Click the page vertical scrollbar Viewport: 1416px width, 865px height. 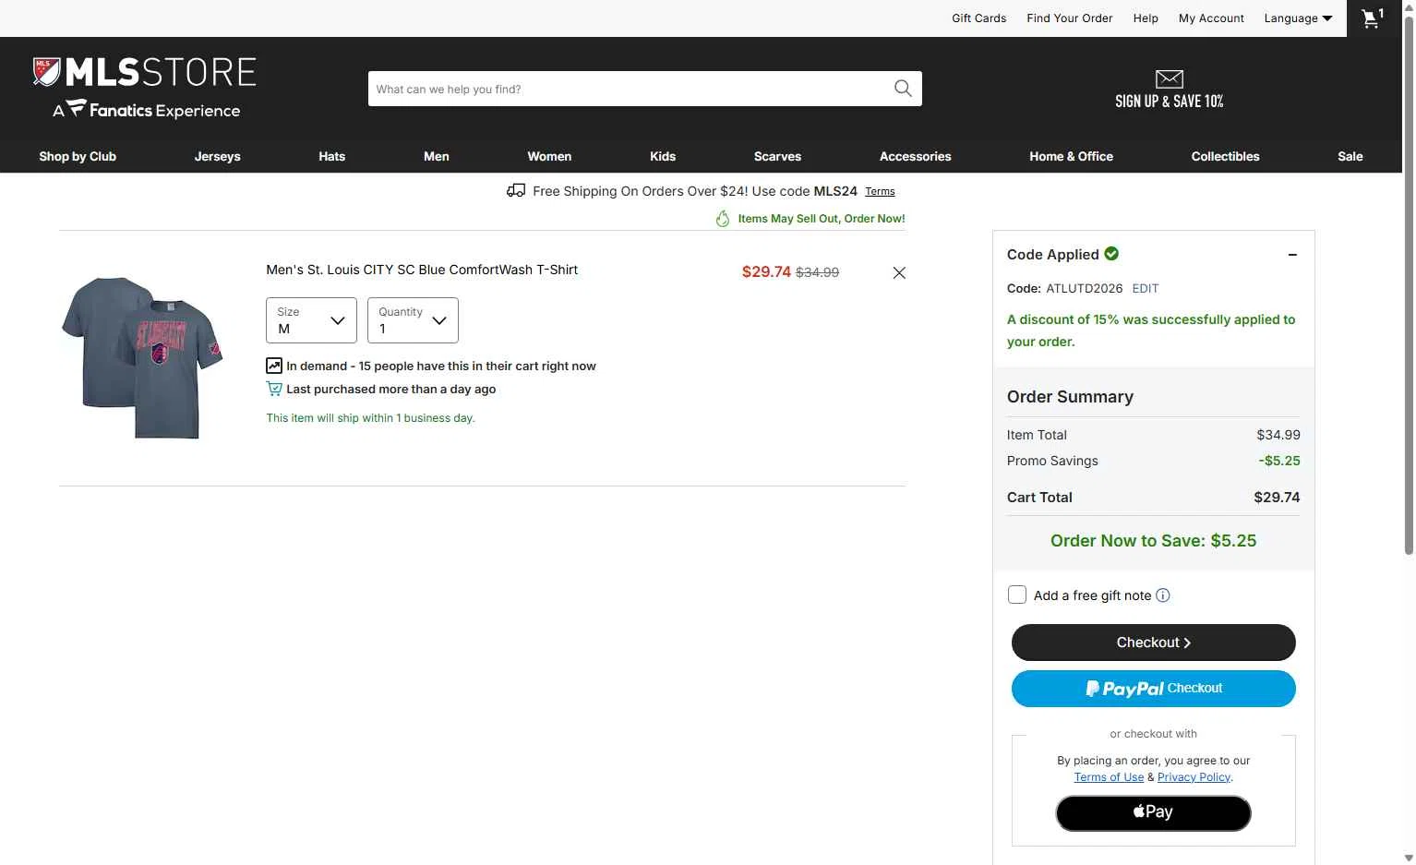pyautogui.click(x=1409, y=286)
